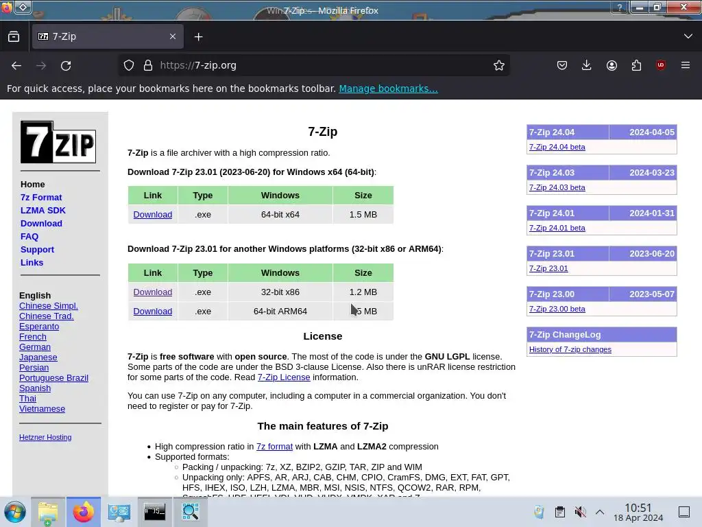The width and height of the screenshot is (702, 527).
Task: Click the 7-Zip logo image
Action: click(x=58, y=142)
